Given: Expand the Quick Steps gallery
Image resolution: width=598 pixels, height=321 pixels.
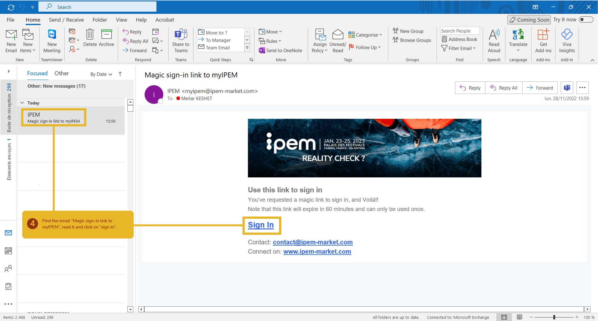Looking at the screenshot, I should (x=247, y=48).
